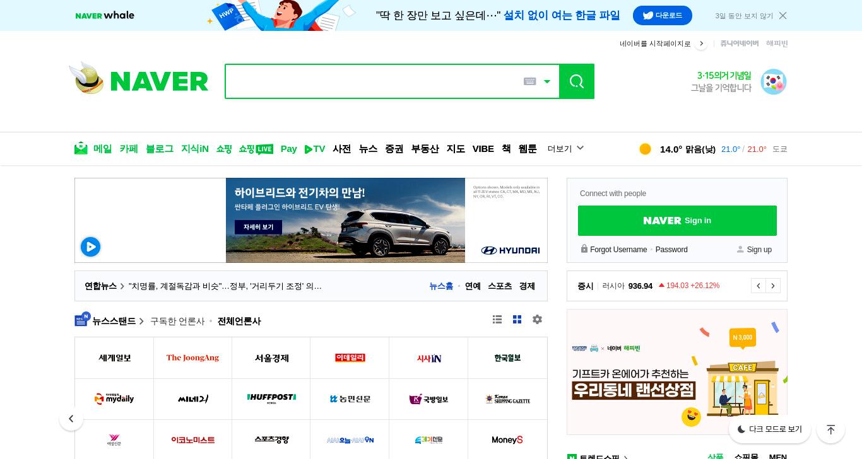
Task: Open 세계일보 newspaper tile
Action: pos(114,358)
